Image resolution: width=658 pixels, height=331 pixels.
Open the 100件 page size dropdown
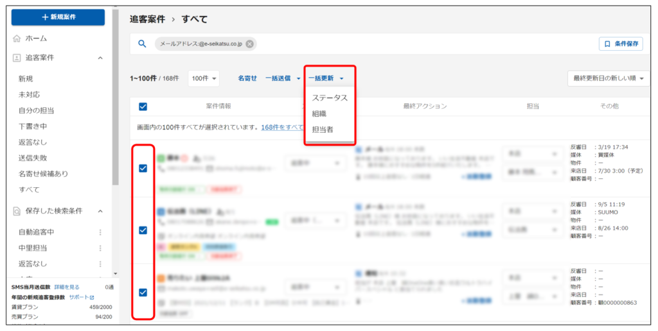(x=204, y=78)
